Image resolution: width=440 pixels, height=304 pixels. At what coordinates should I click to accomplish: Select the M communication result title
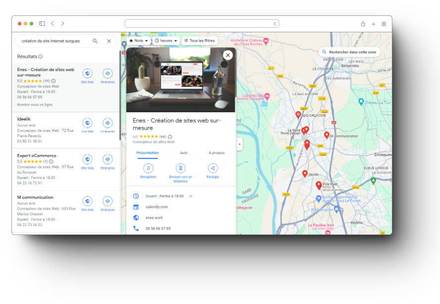[x=35, y=198]
